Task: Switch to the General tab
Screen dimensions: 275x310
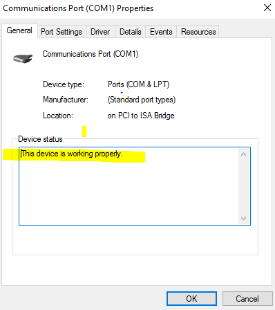Action: pyautogui.click(x=19, y=30)
